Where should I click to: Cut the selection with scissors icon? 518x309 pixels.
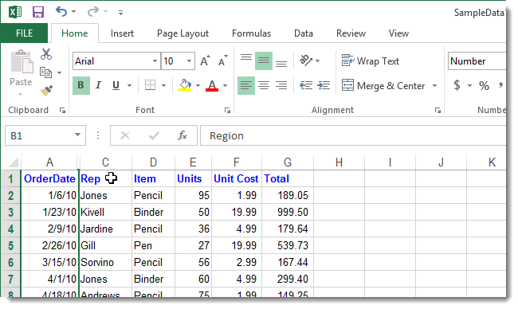pyautogui.click(x=46, y=54)
